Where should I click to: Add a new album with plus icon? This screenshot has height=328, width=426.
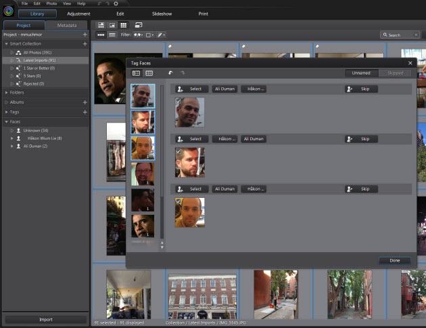tap(85, 102)
